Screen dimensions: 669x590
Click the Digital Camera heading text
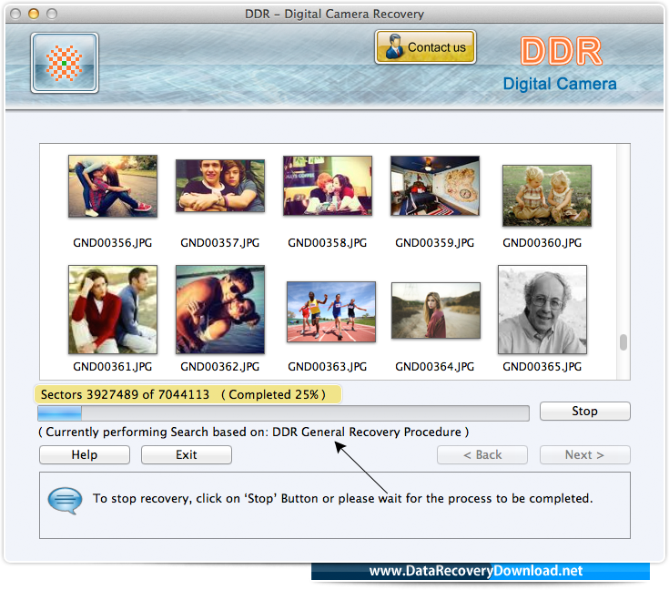(560, 84)
